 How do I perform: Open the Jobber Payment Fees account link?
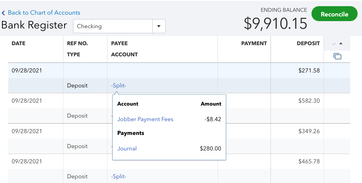pyautogui.click(x=145, y=119)
